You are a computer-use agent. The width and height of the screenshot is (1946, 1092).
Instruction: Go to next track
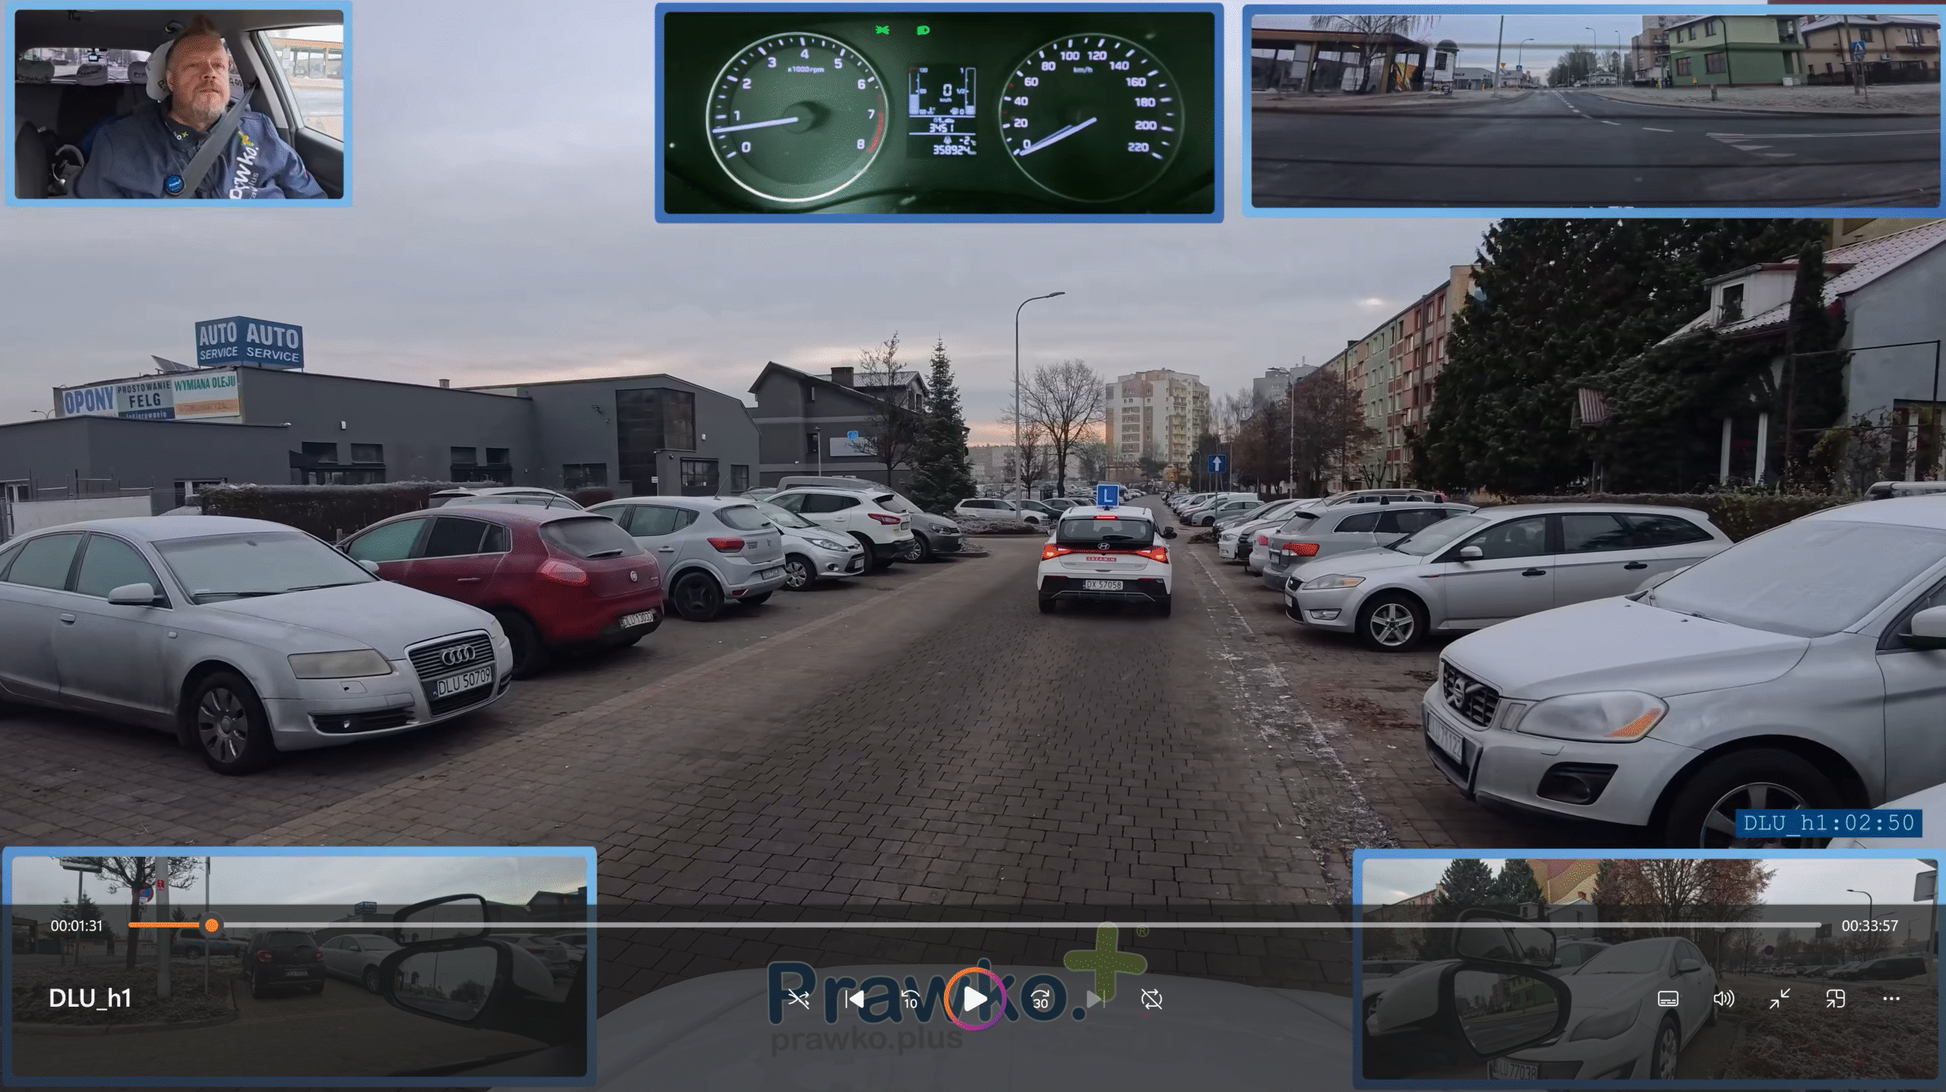[1095, 999]
